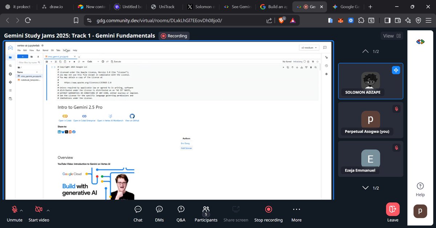436x228 pixels.
Task: Open More meeting options
Action: 296,214
